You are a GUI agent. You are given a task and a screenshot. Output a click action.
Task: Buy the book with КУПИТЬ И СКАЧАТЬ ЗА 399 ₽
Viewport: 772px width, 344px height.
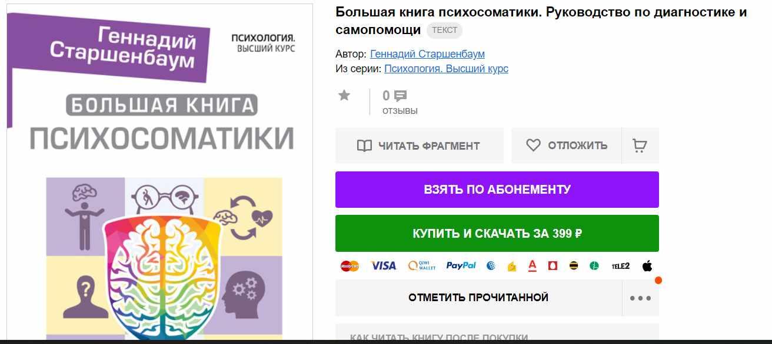click(497, 233)
